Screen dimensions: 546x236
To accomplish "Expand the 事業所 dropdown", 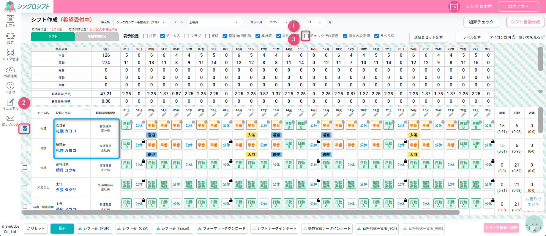I will click(x=141, y=22).
